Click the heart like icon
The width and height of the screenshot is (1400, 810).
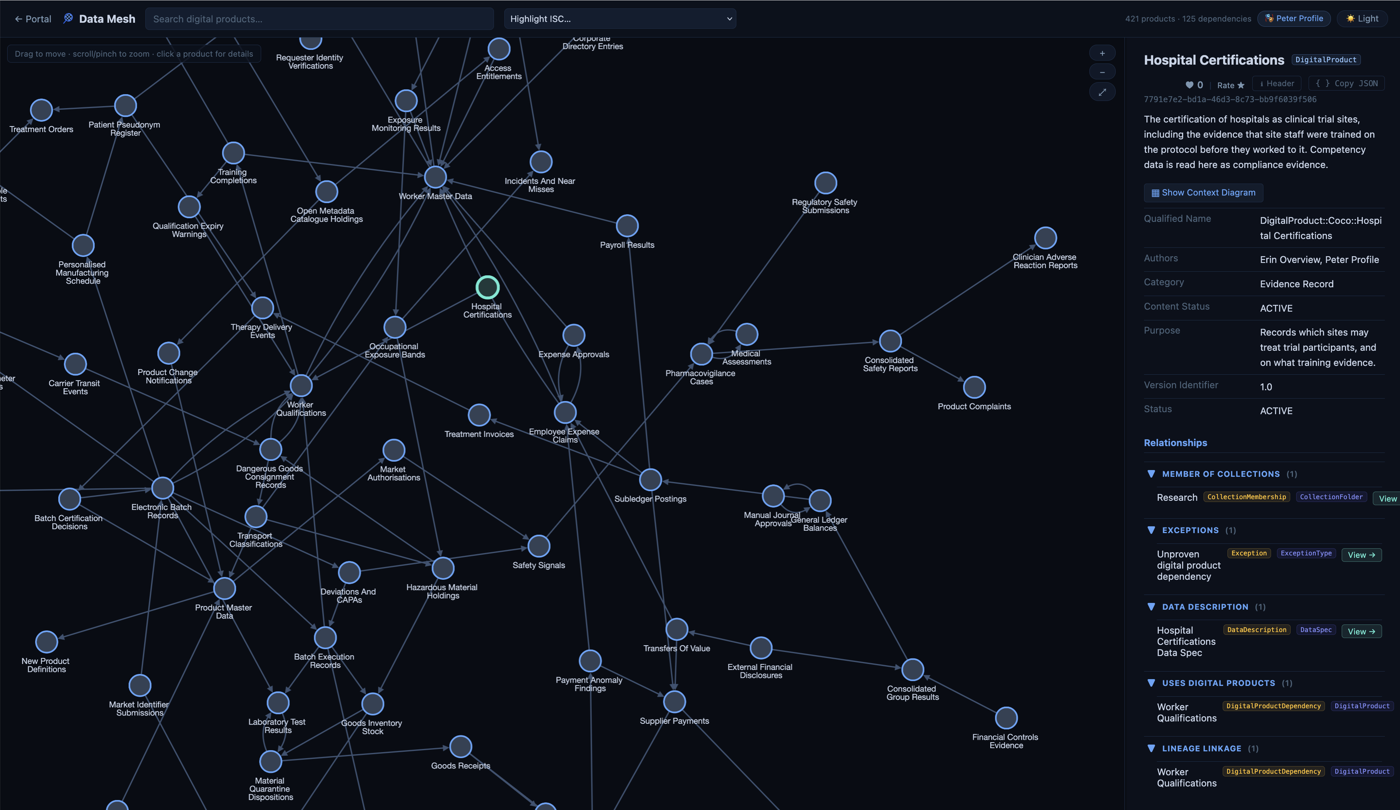(1190, 85)
